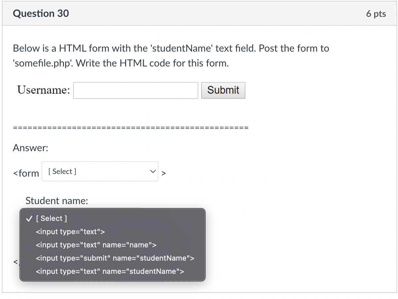Open the form attribute dropdown next to '<form'
The height and width of the screenshot is (299, 398).
pos(99,171)
